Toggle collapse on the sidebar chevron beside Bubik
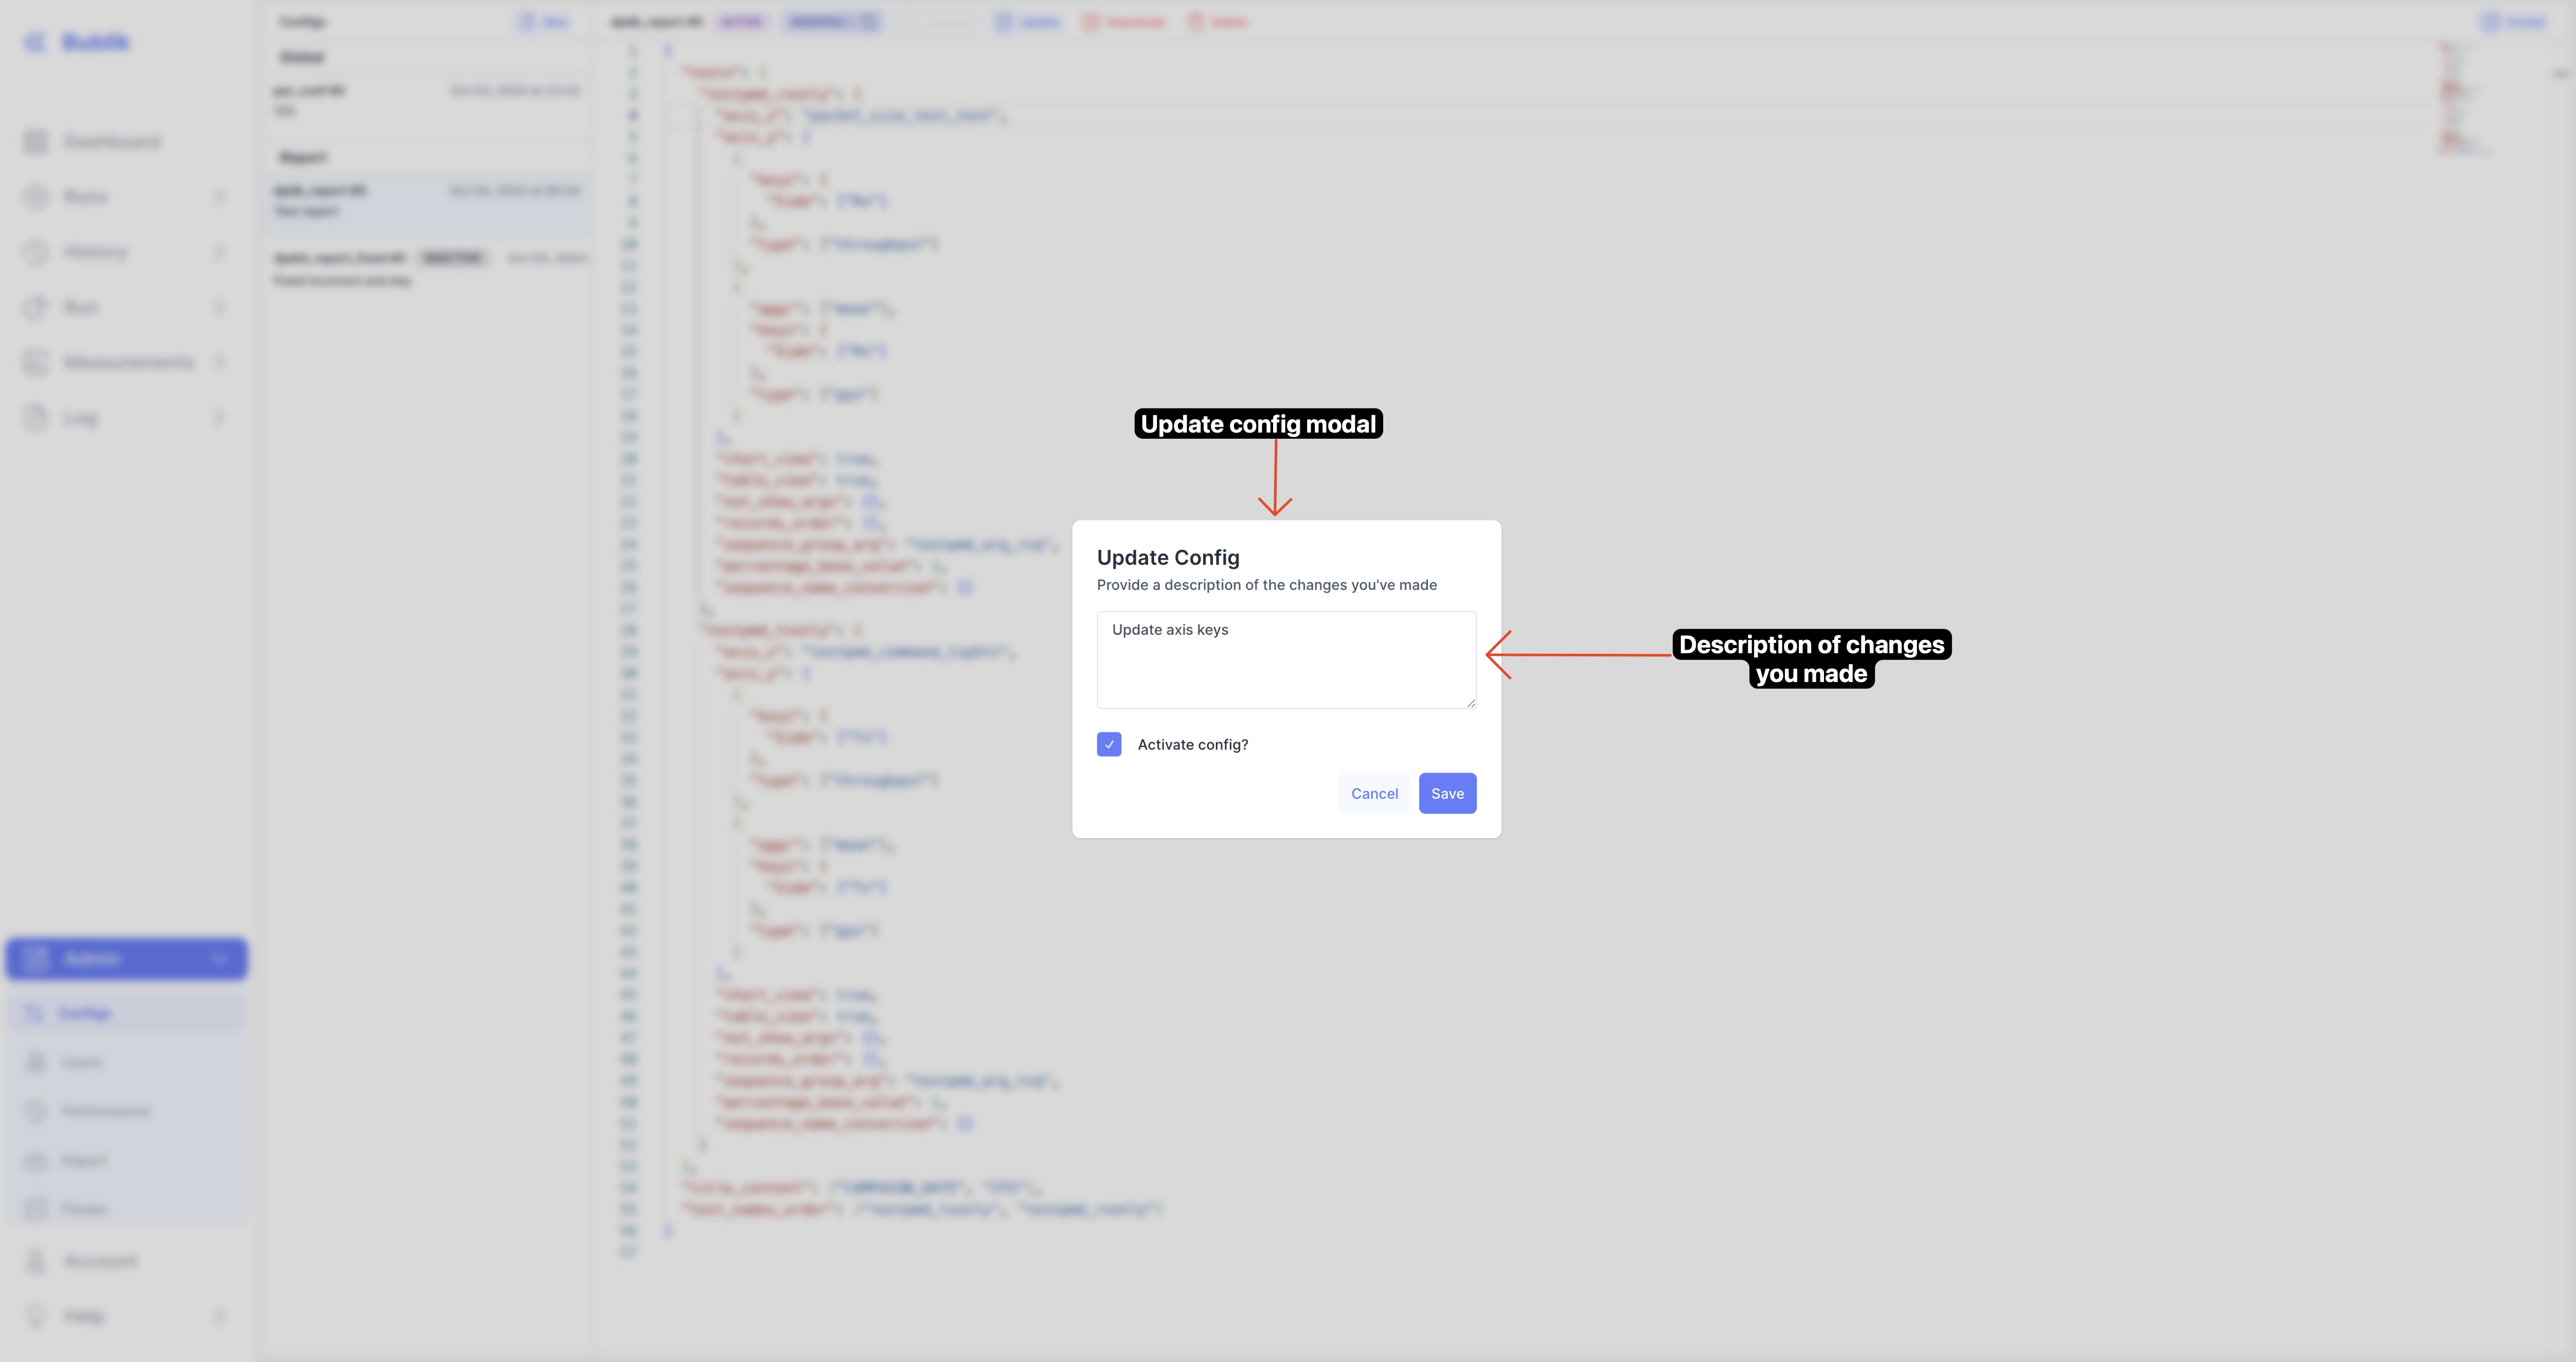Viewport: 2576px width, 1362px height. click(34, 42)
